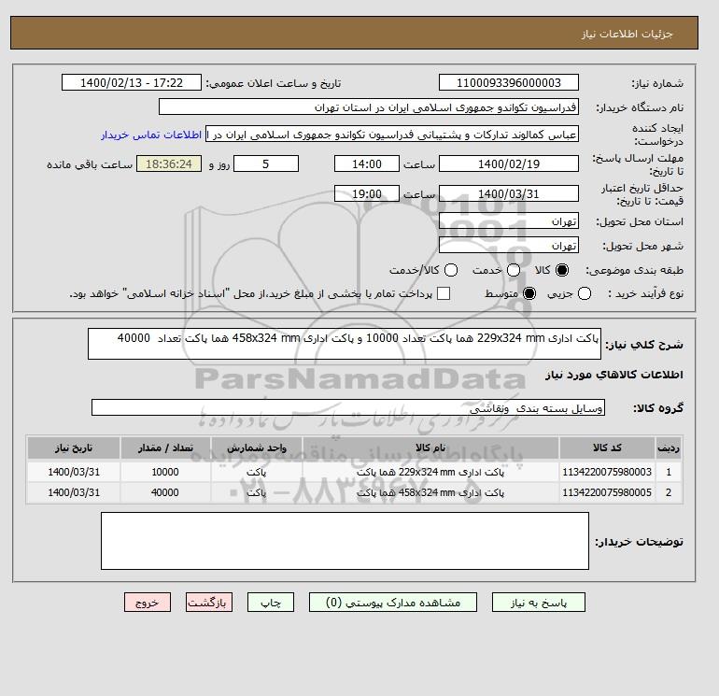Select the جزیی purchase type radio
Screen dimensions: 719x696
(x=585, y=293)
